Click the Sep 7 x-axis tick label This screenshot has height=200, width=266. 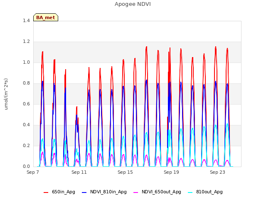pyautogui.click(x=33, y=172)
